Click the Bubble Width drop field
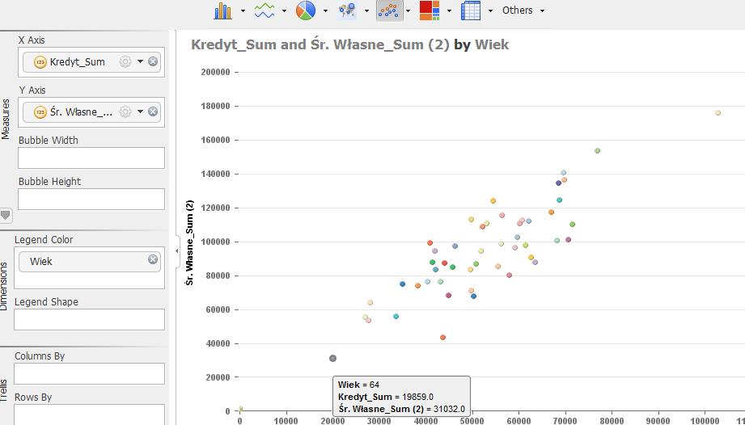Viewport: 745px width, 425px height. (91, 158)
